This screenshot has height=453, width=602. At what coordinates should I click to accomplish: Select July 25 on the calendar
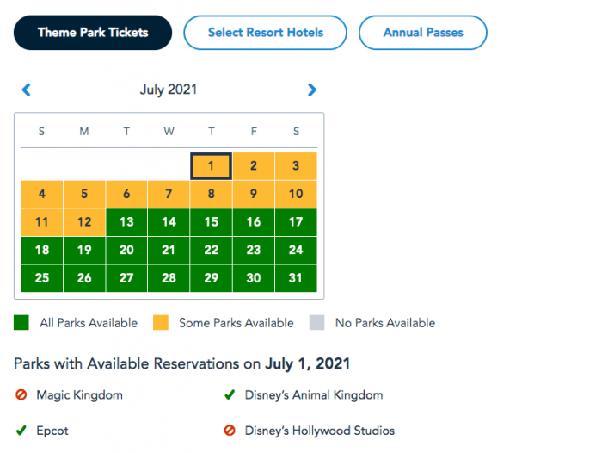coord(42,278)
